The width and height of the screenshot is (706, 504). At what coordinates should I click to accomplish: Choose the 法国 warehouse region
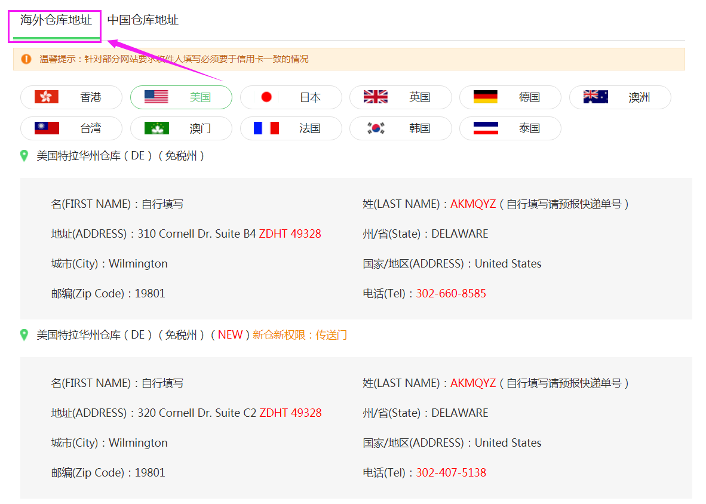291,128
